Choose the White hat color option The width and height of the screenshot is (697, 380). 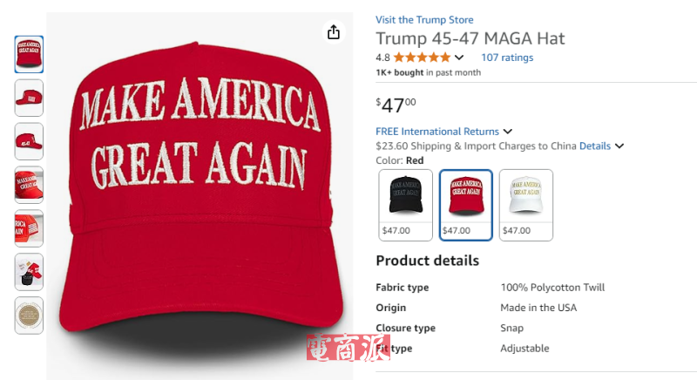point(526,205)
